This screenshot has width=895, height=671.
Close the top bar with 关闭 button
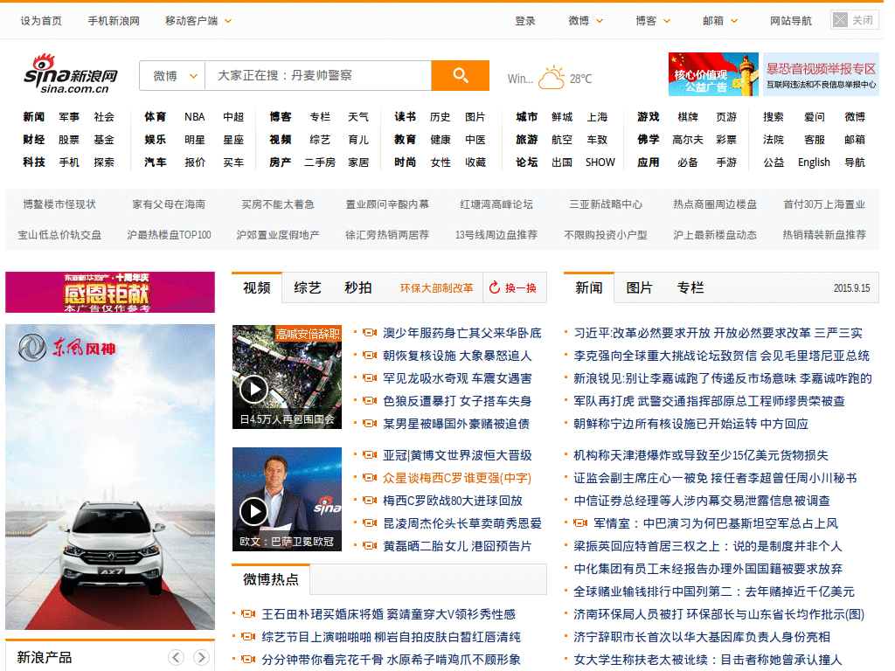tap(855, 21)
